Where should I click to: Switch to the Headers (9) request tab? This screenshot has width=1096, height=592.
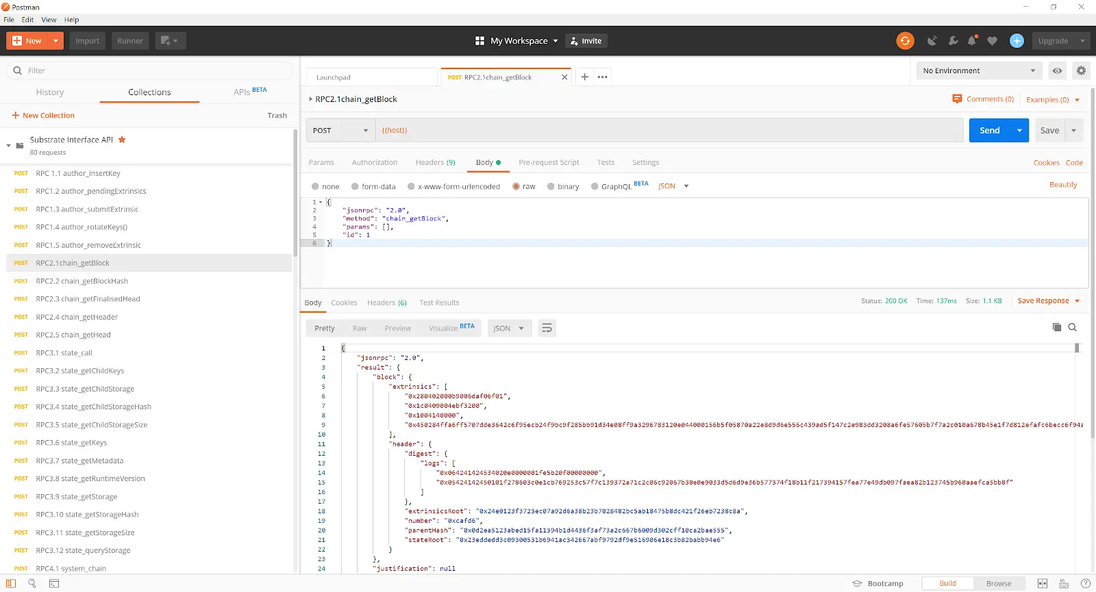point(435,163)
